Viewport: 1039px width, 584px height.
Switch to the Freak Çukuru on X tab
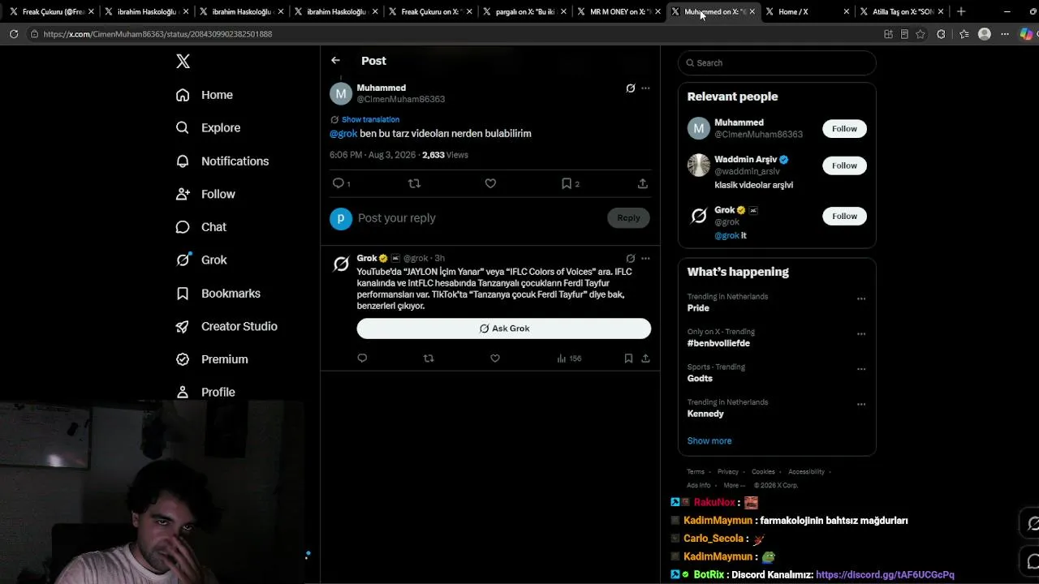click(431, 12)
